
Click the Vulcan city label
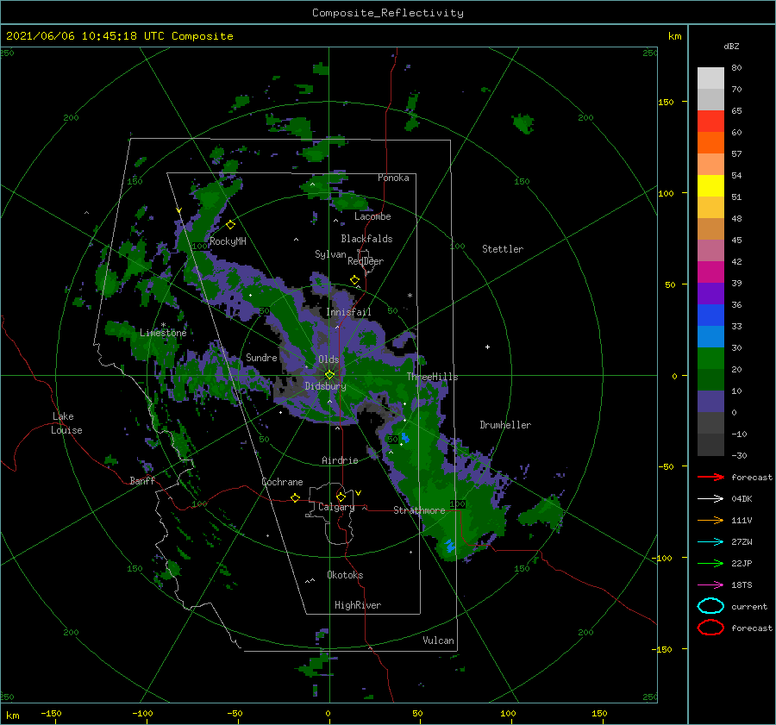coord(438,641)
